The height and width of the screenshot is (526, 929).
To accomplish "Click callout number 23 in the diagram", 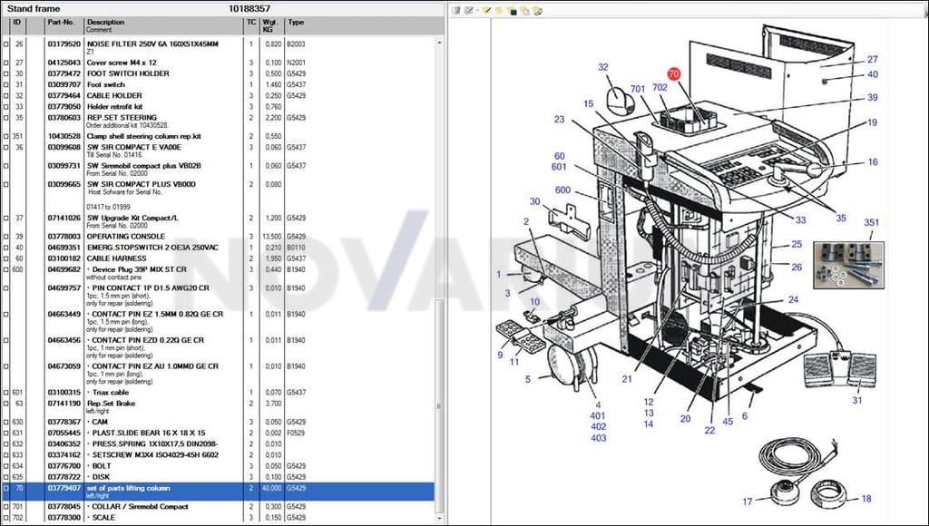I will coord(559,119).
